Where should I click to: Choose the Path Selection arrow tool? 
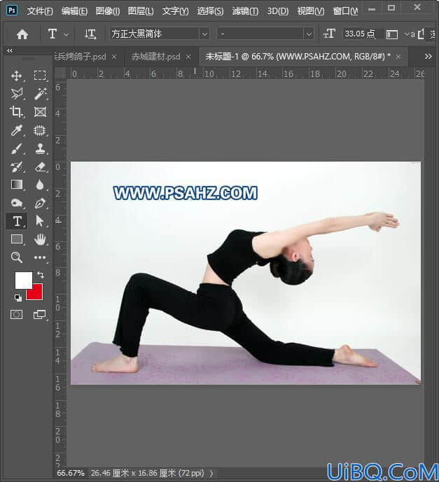(40, 221)
